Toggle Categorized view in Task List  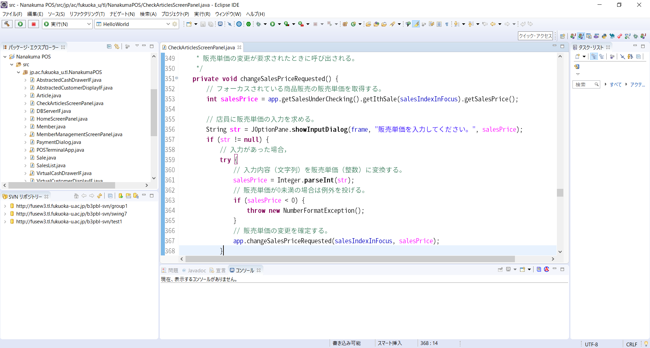(594, 57)
